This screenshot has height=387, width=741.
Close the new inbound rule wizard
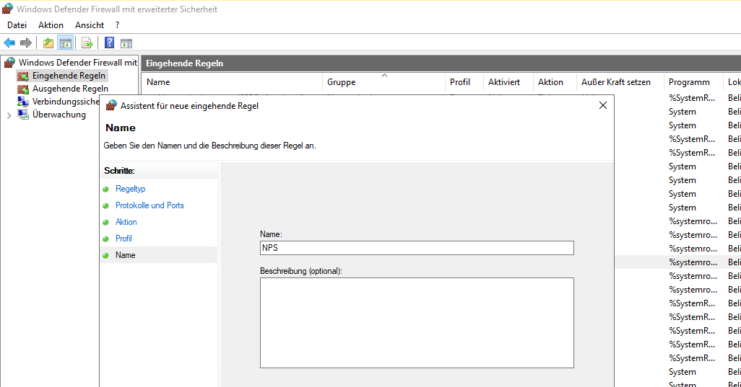click(x=602, y=106)
